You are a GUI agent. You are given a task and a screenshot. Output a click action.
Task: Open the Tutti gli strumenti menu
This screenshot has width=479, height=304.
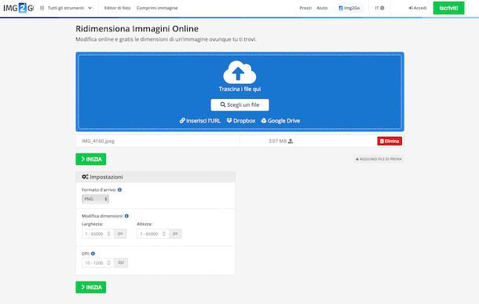pos(70,8)
